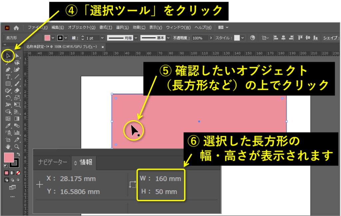Image resolution: width=341 pixels, height=216 pixels.
Task: Click vertical align top icon
Action: 300,38
